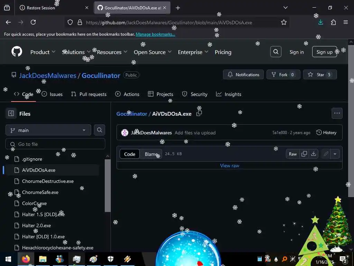Viewport: 354px width, 266px height.
Task: Star the Gocullinator repository
Action: 320,75
